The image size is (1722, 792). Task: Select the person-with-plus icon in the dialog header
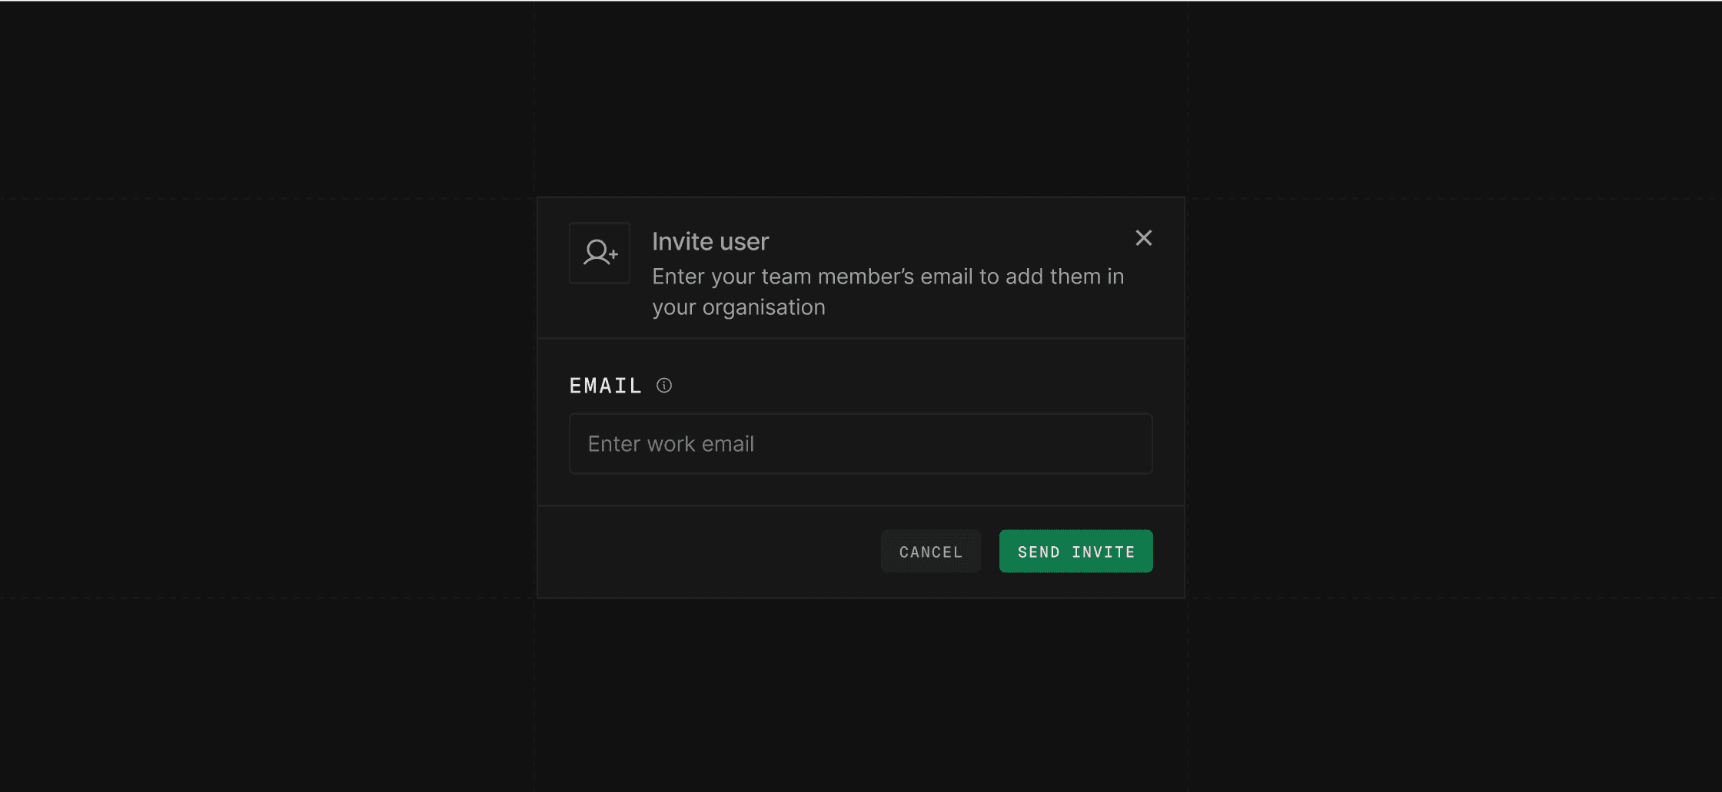pos(600,253)
